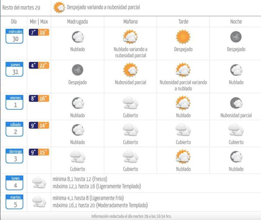Click Saturday night overcast cloud icon

236,130
